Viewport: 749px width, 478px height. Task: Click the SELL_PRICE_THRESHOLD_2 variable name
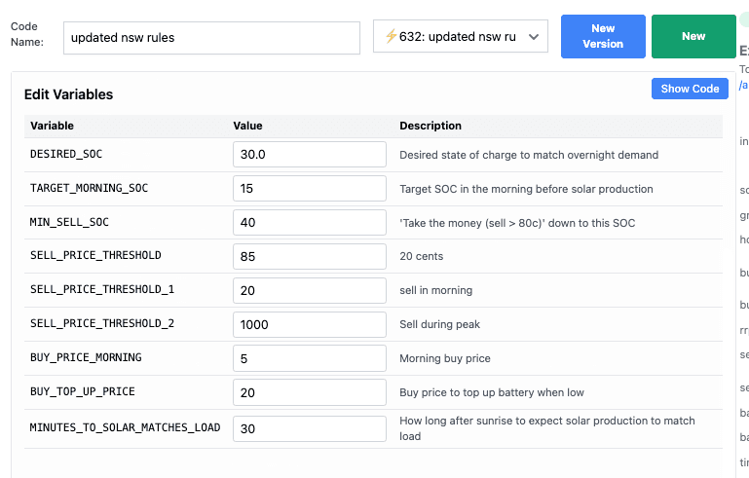tap(102, 324)
